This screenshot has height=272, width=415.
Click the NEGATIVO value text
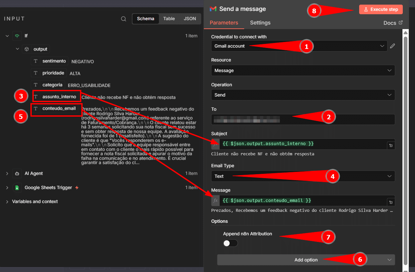(83, 61)
